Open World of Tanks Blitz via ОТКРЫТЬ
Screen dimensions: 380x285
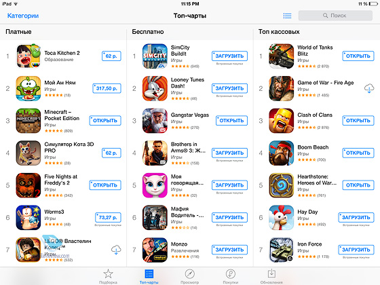(x=358, y=56)
